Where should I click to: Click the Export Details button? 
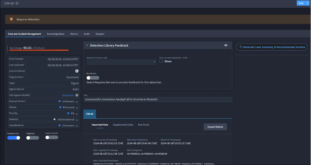215,127
